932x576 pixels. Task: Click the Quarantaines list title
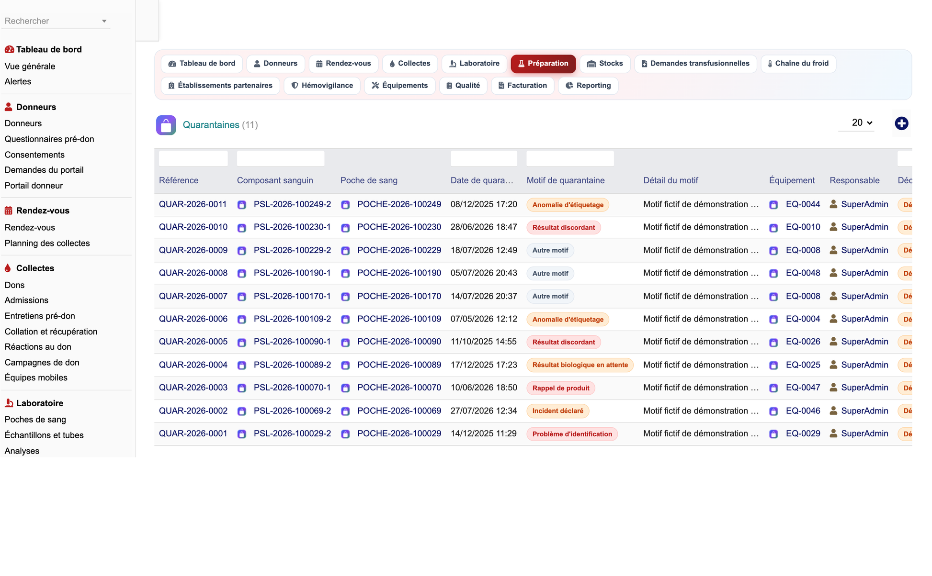(x=211, y=125)
